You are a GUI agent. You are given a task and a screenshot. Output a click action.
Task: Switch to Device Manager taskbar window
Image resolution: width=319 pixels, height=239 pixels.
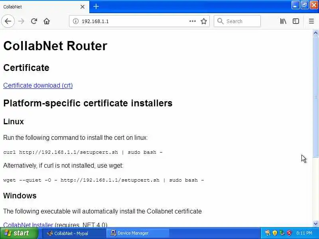pyautogui.click(x=138, y=233)
